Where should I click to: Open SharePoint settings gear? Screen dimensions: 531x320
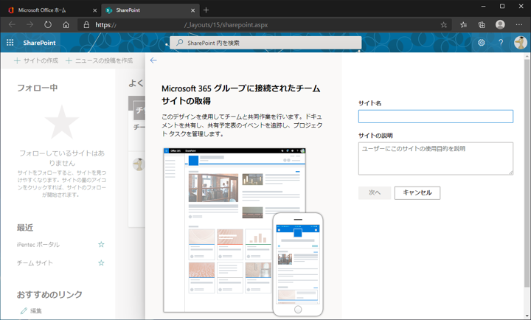[x=481, y=43]
